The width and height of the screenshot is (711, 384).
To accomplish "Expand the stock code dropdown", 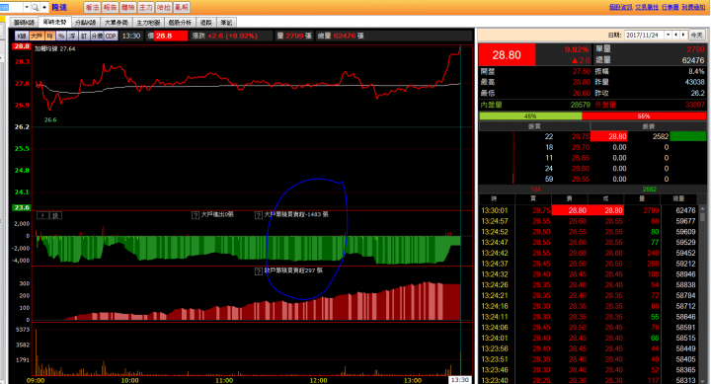I will [x=27, y=7].
